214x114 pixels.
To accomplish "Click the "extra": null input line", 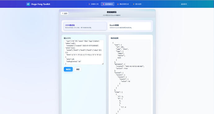I will point(70,59).
